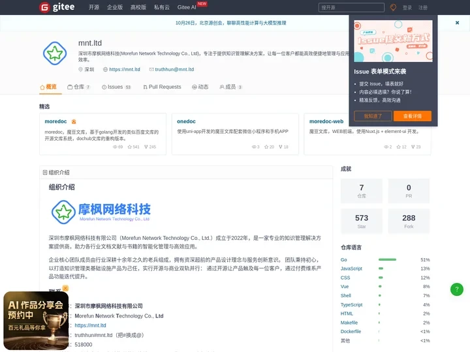
Task: Click the TypeScript language link
Action: coord(352,304)
